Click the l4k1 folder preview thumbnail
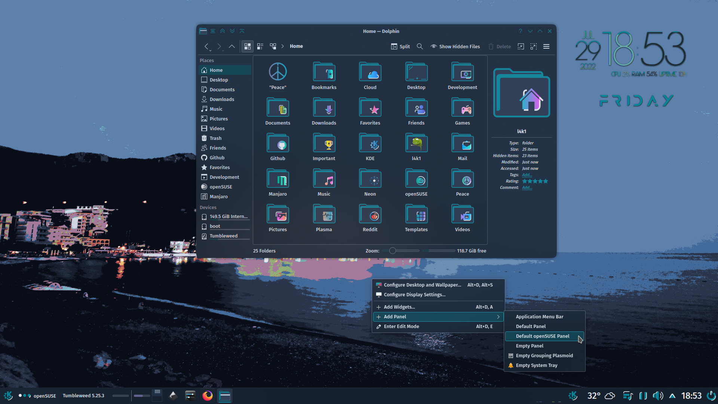 (522, 93)
